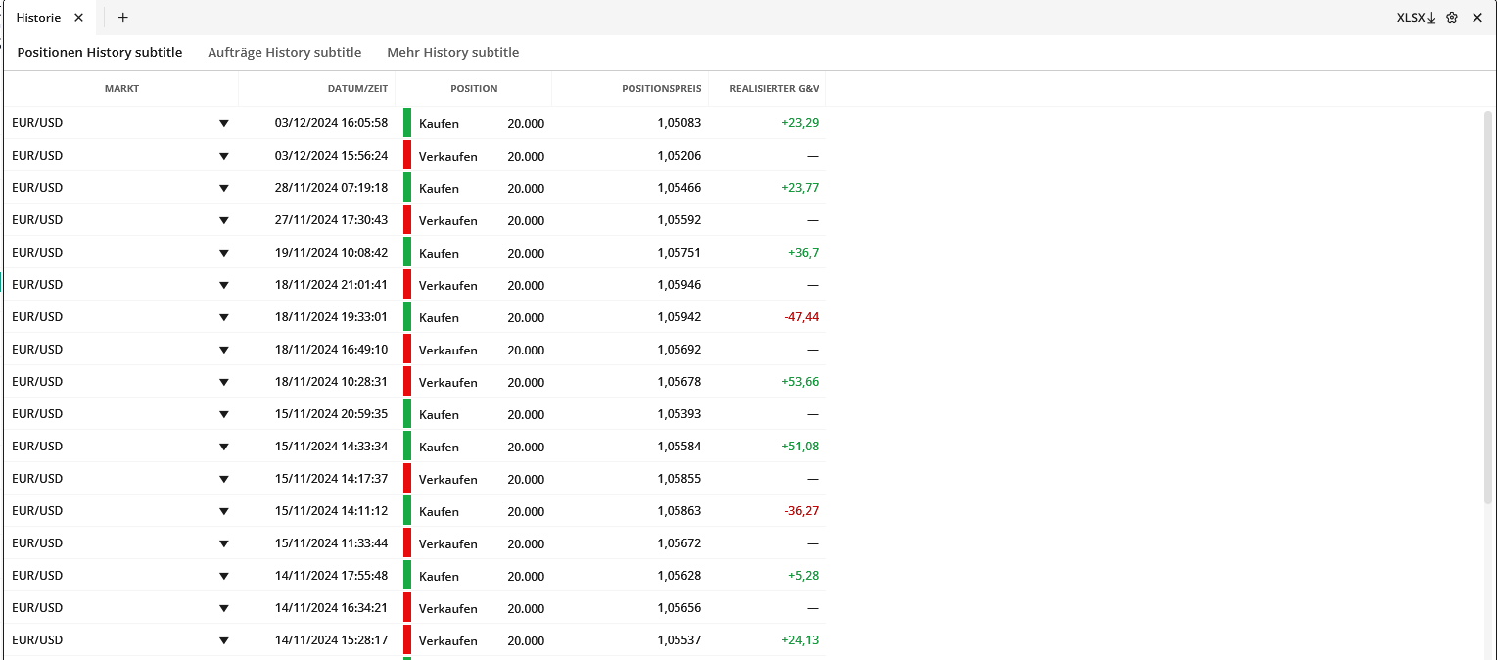Click the vertical scrollbar of history table

click(x=1488, y=304)
